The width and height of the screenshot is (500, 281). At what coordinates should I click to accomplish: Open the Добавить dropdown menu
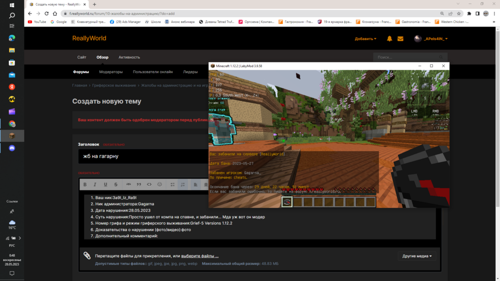pos(365,38)
